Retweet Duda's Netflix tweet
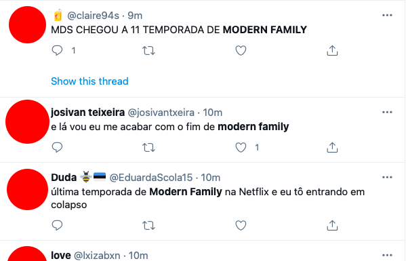Screen dimensions: 406x261 (x=148, y=226)
